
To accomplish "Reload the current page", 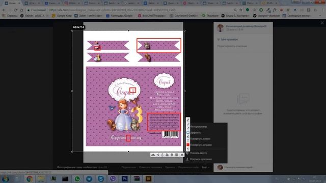I will point(16,10).
